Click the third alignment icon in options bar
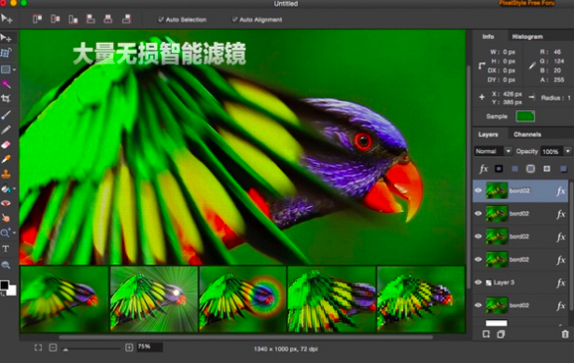 [73, 19]
